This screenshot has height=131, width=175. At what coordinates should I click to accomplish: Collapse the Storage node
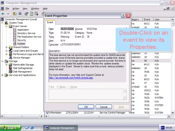(x=2, y=61)
